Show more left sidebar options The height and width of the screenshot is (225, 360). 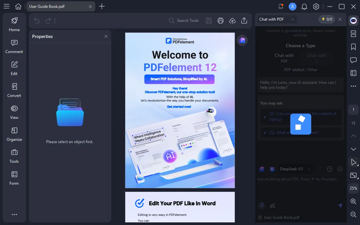pos(14,215)
